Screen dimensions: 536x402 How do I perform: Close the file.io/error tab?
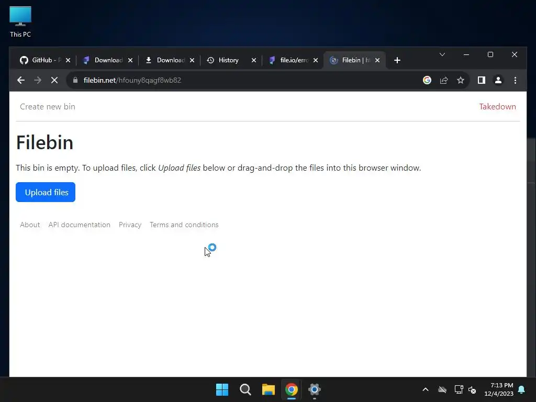[316, 60]
